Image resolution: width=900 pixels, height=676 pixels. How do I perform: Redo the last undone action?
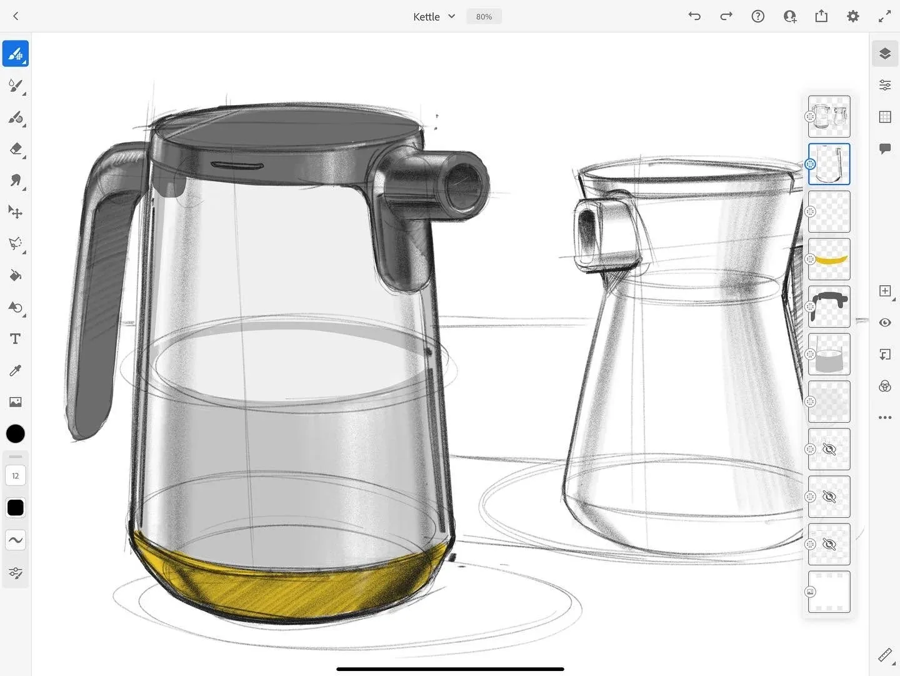pyautogui.click(x=726, y=16)
